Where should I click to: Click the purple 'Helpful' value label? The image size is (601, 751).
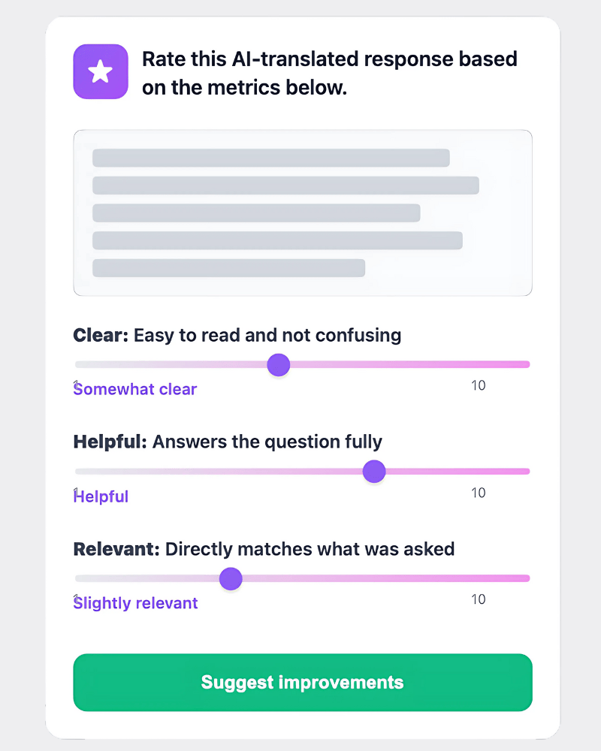[101, 496]
